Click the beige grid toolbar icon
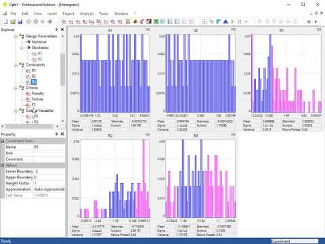Image resolution: width=325 pixels, height=244 pixels. tap(128, 22)
